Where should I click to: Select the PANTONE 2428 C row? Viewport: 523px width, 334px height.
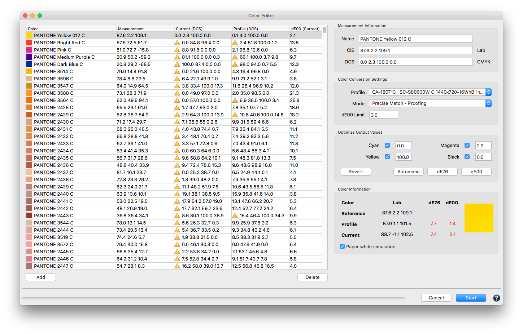point(174,107)
